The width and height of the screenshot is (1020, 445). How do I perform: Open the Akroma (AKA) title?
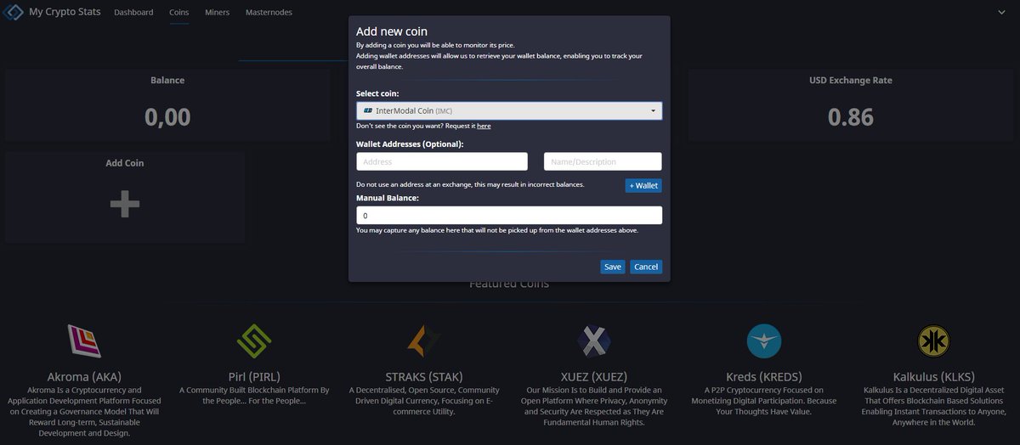[x=84, y=377]
